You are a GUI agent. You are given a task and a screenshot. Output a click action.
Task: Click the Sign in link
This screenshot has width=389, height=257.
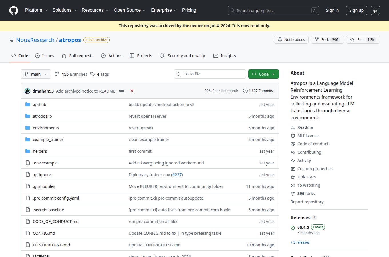(332, 10)
